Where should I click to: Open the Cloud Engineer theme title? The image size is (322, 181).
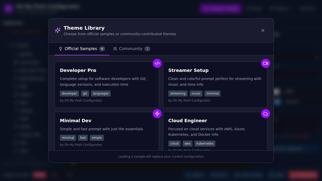[x=187, y=121]
